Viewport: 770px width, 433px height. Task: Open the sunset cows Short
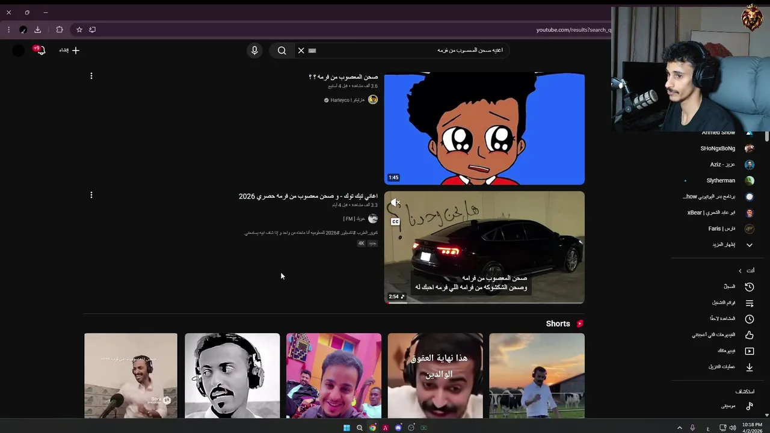(x=537, y=376)
